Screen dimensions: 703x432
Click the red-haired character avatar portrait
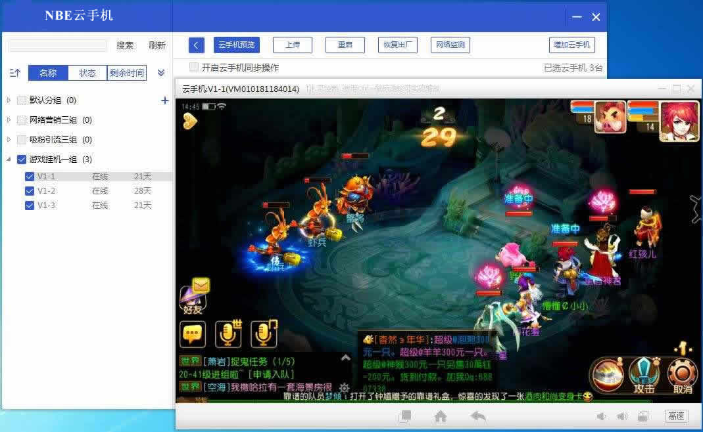point(679,121)
